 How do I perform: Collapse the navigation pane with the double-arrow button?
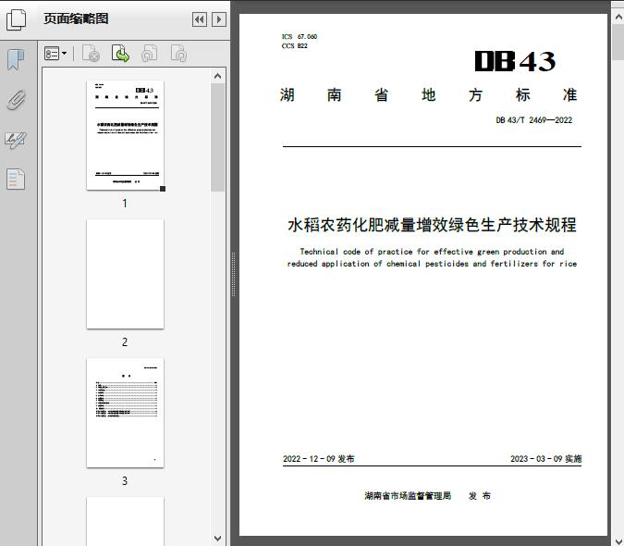[200, 19]
